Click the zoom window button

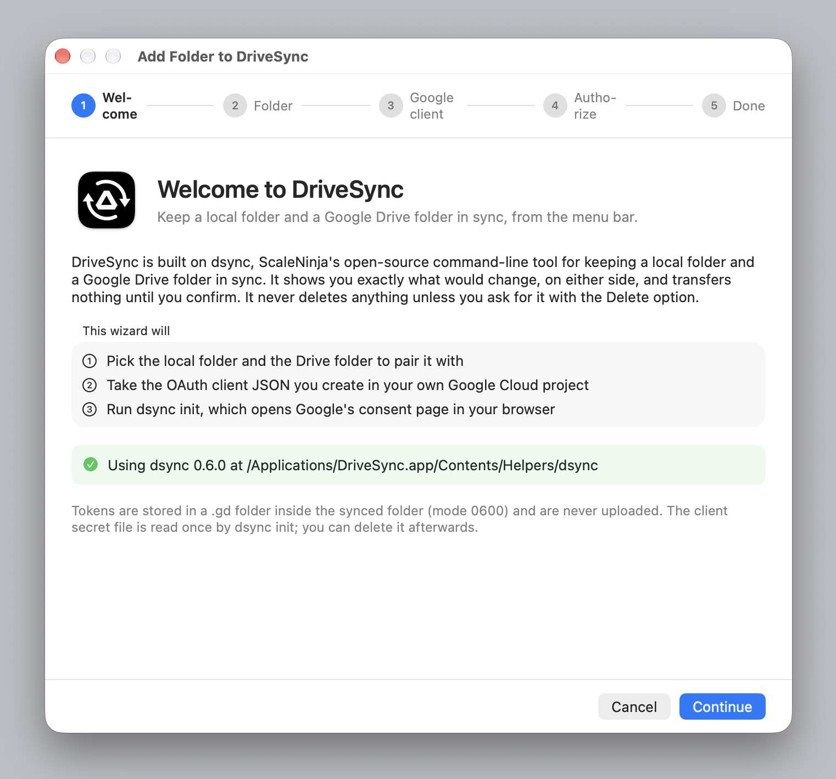(x=113, y=56)
